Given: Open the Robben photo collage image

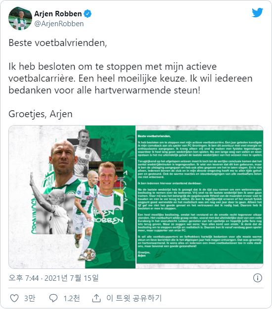Looking at the screenshot, I should pyautogui.click(x=72, y=197).
